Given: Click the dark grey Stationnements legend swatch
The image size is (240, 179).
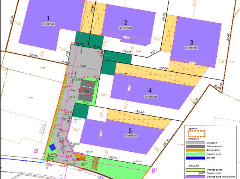Looking at the screenshot, I should (x=195, y=146).
